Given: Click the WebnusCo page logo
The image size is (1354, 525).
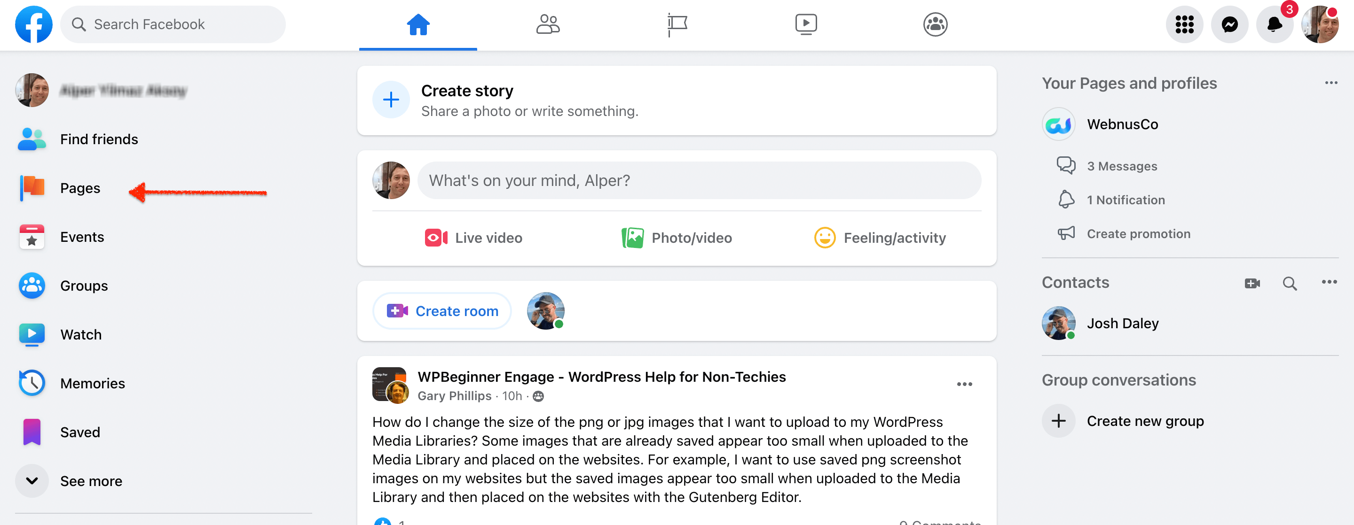Looking at the screenshot, I should (1059, 124).
